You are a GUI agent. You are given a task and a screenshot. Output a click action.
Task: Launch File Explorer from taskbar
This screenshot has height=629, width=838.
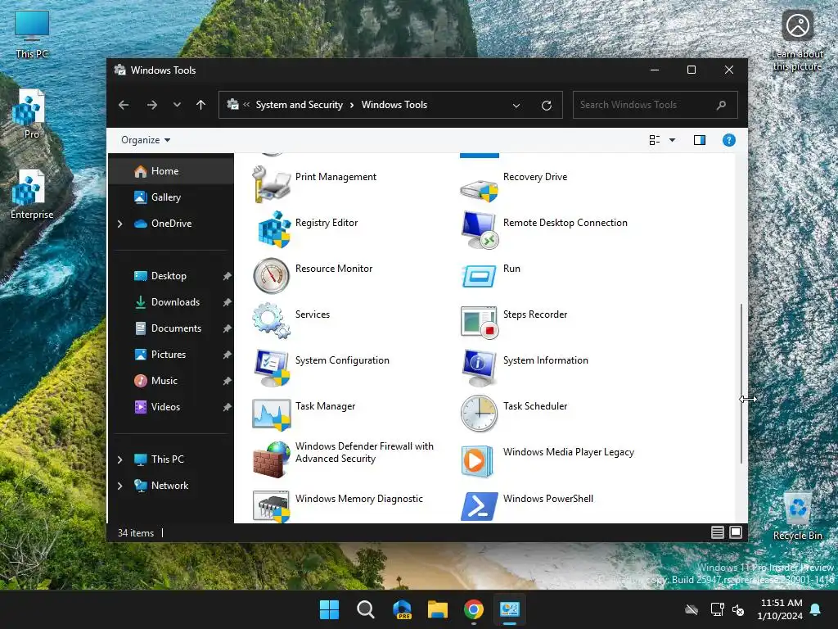[x=438, y=609]
